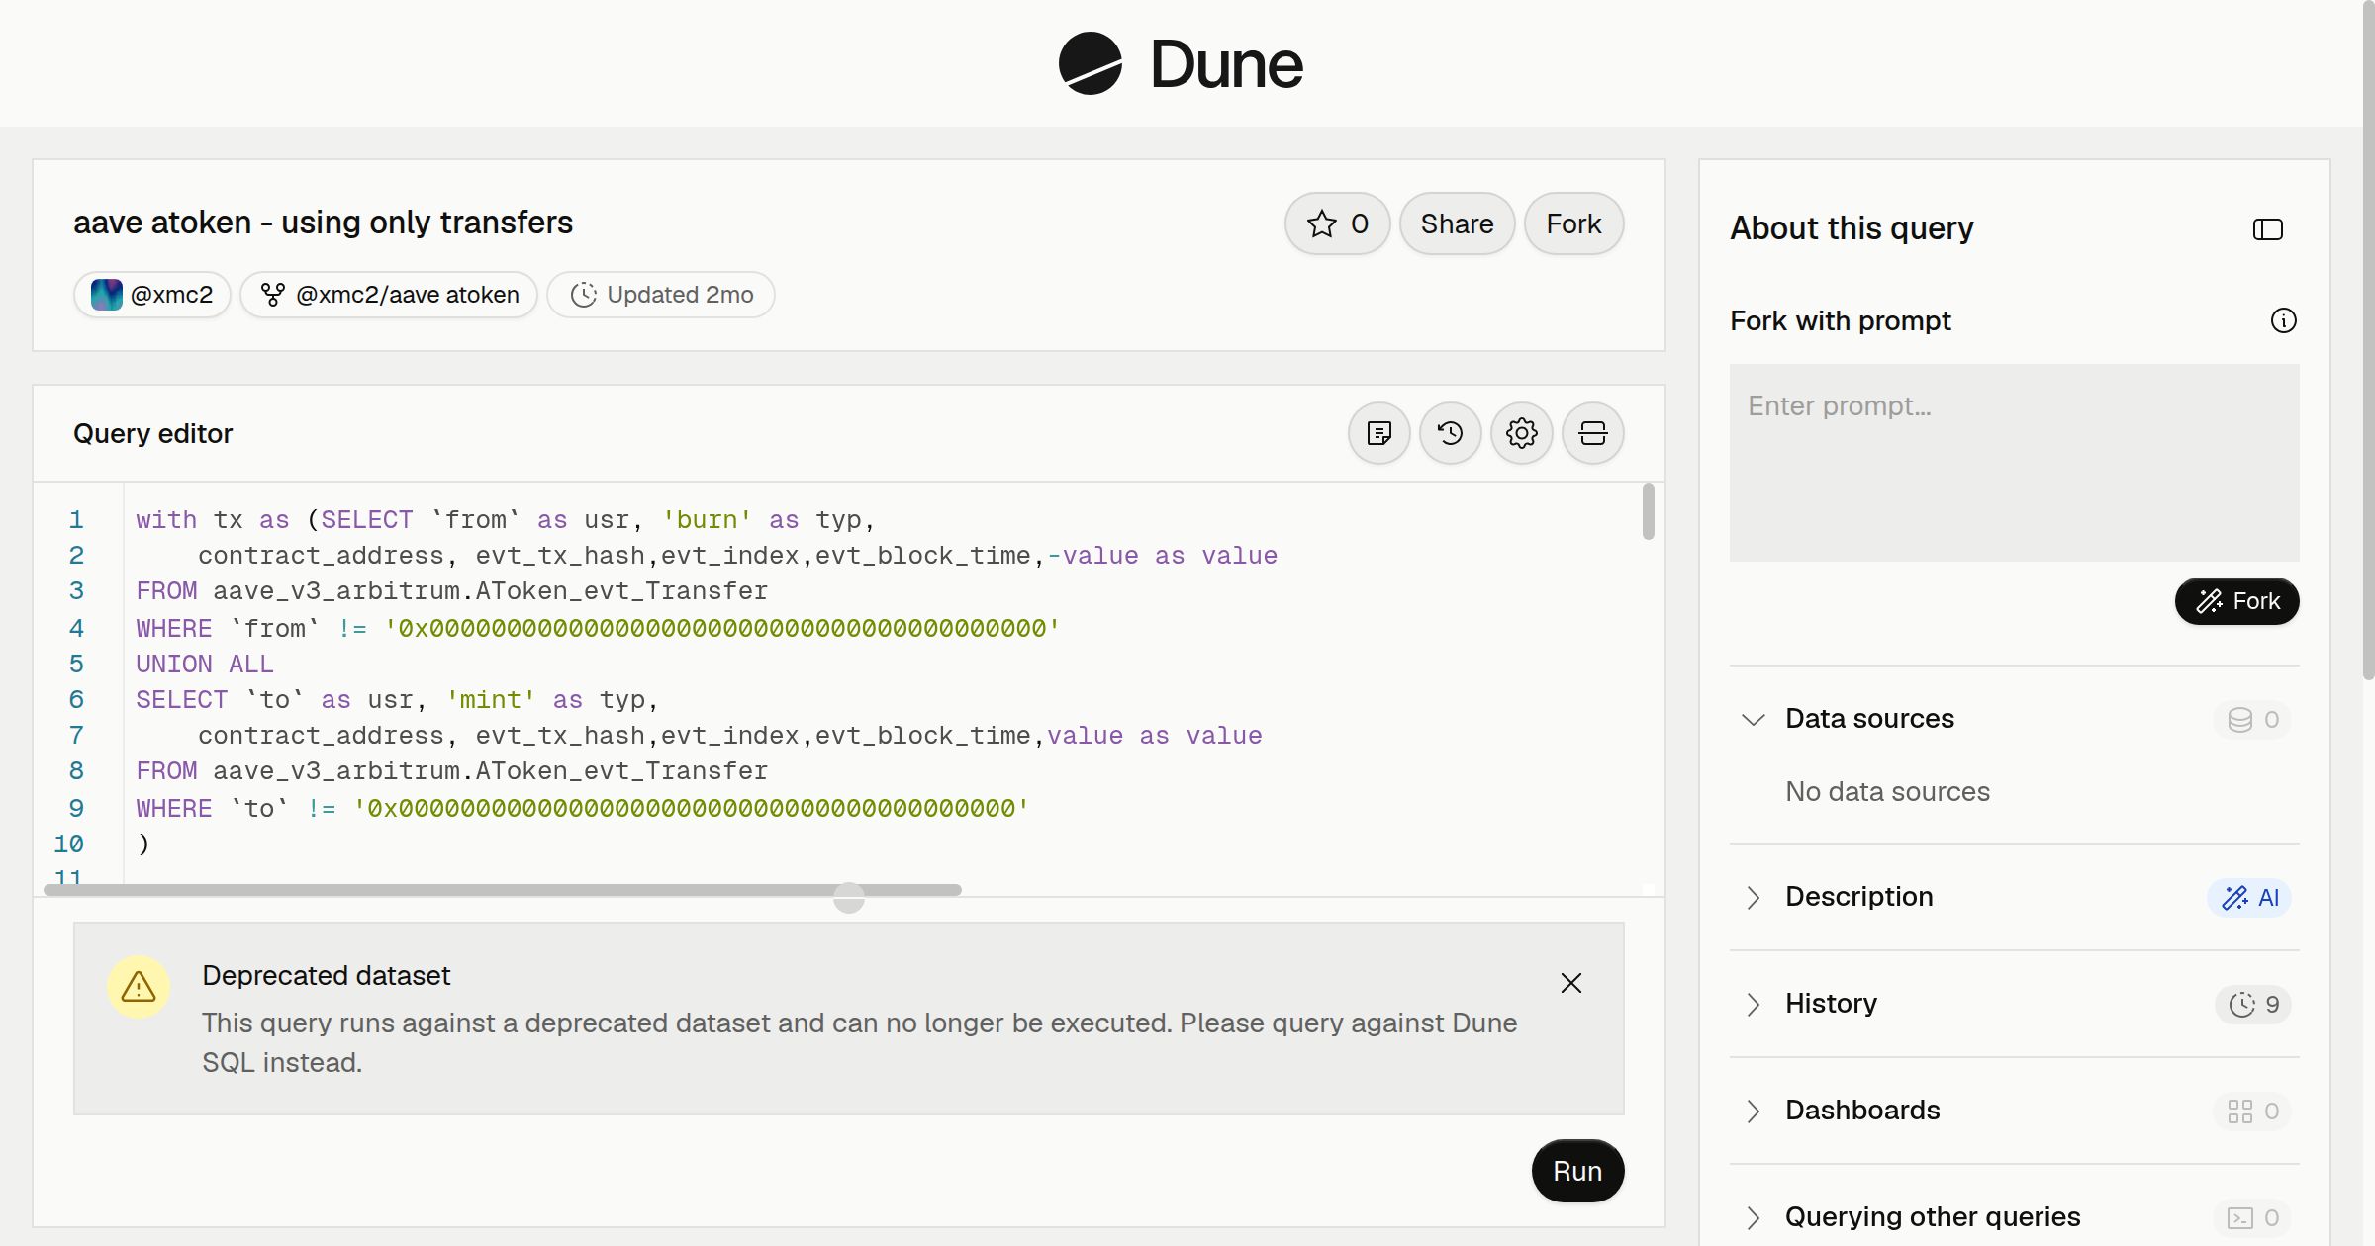Click 'aave_v3_arbitrum.AToken_evt_Transfer' on line 3

pos(491,591)
